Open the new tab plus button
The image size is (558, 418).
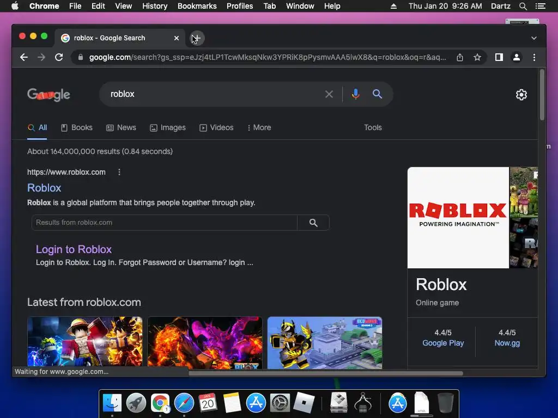[197, 38]
